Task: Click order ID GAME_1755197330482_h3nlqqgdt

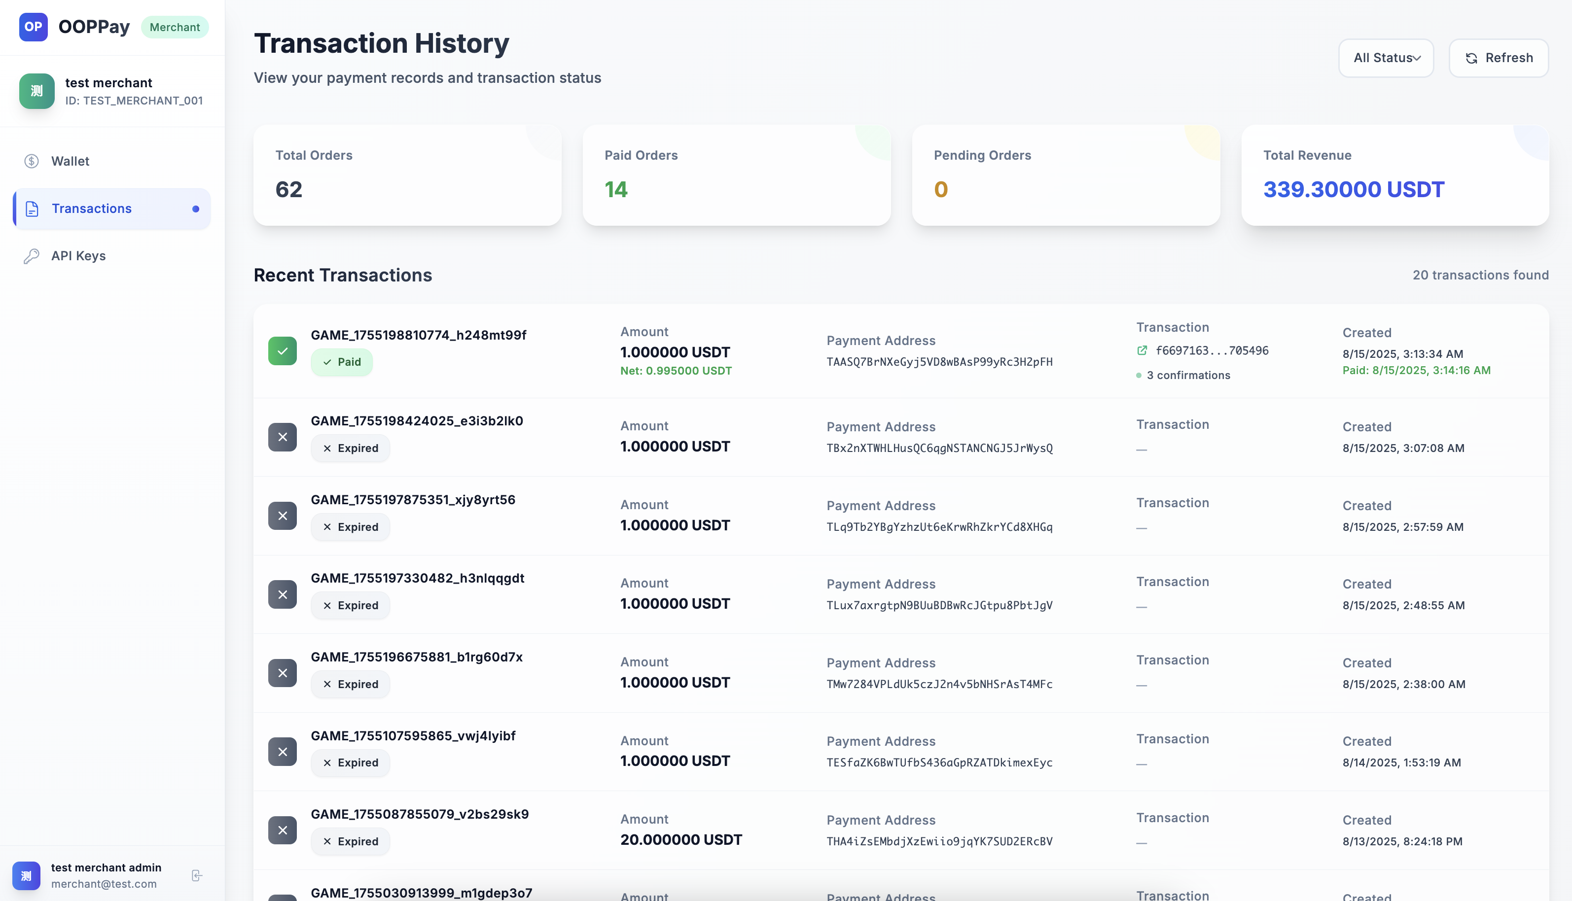Action: [x=417, y=578]
